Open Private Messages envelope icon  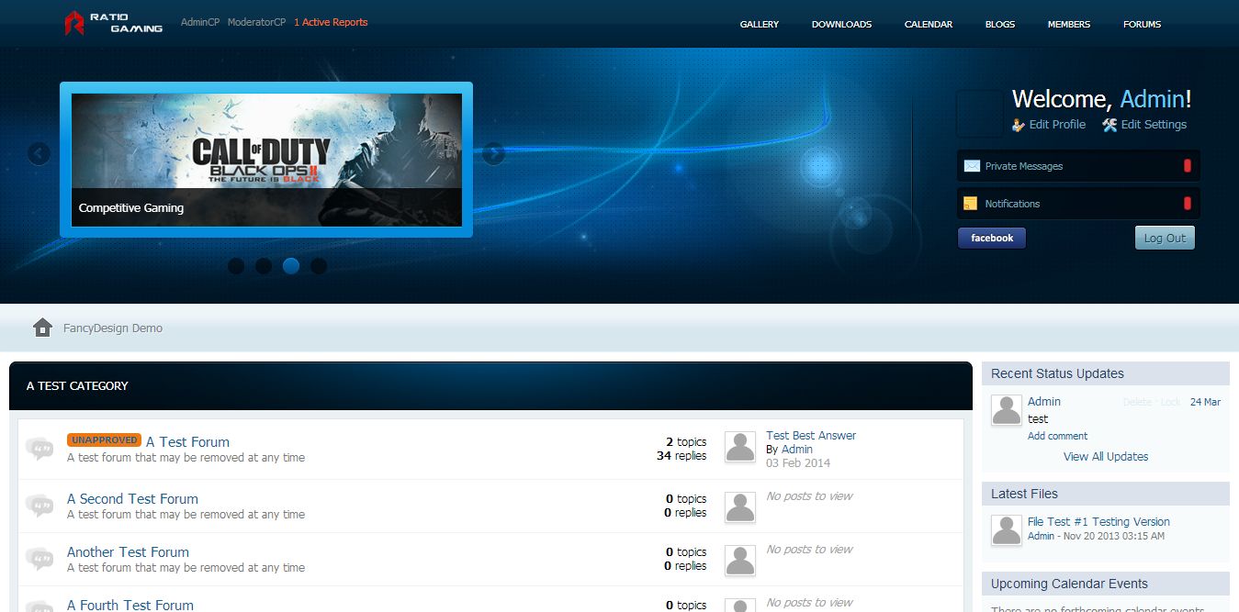click(x=971, y=166)
